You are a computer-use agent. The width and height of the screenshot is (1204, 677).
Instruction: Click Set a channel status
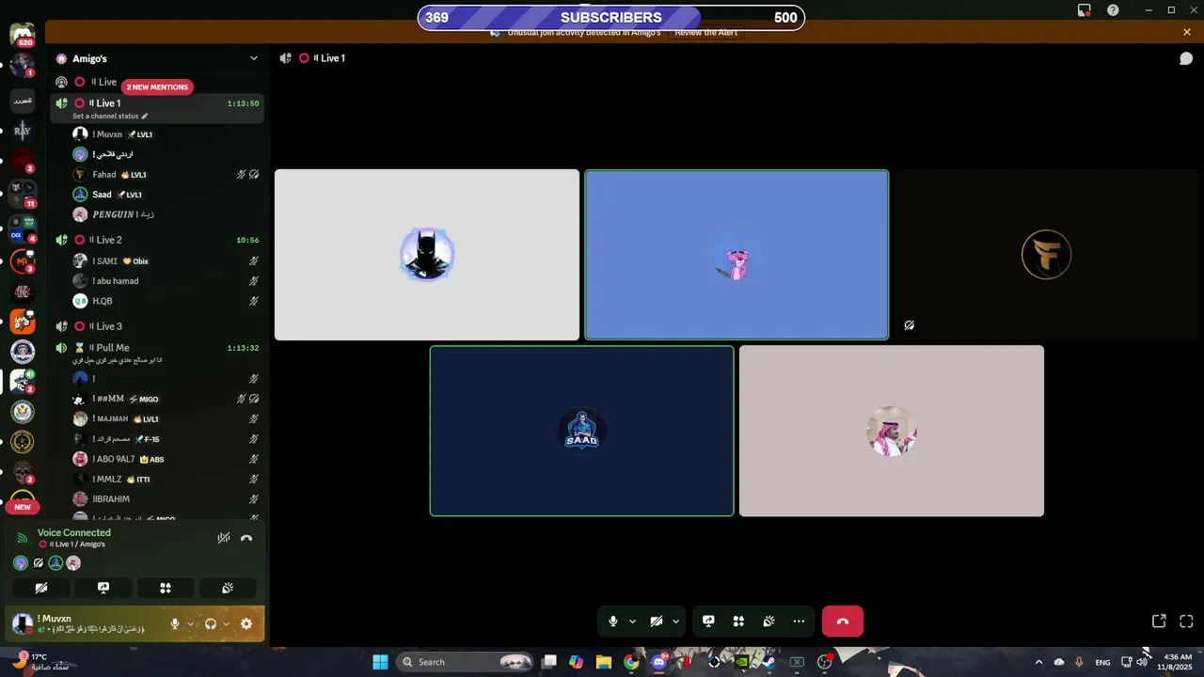click(109, 117)
